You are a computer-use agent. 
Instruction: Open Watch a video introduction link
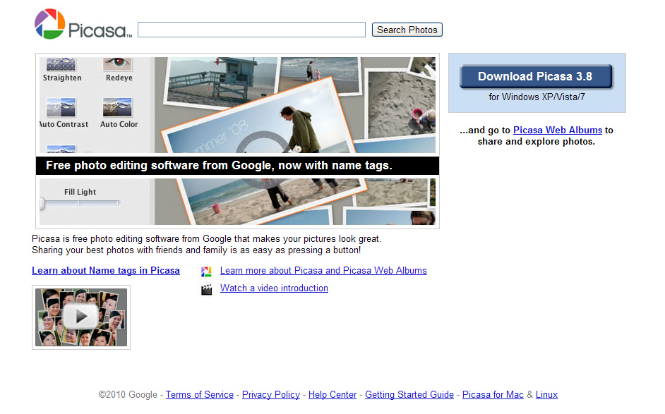[274, 288]
